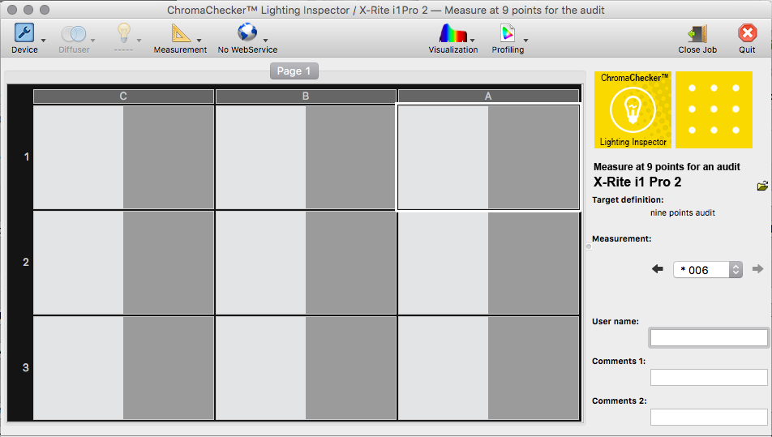Select measurement cell B3
This screenshot has height=437, width=772.
click(x=306, y=368)
